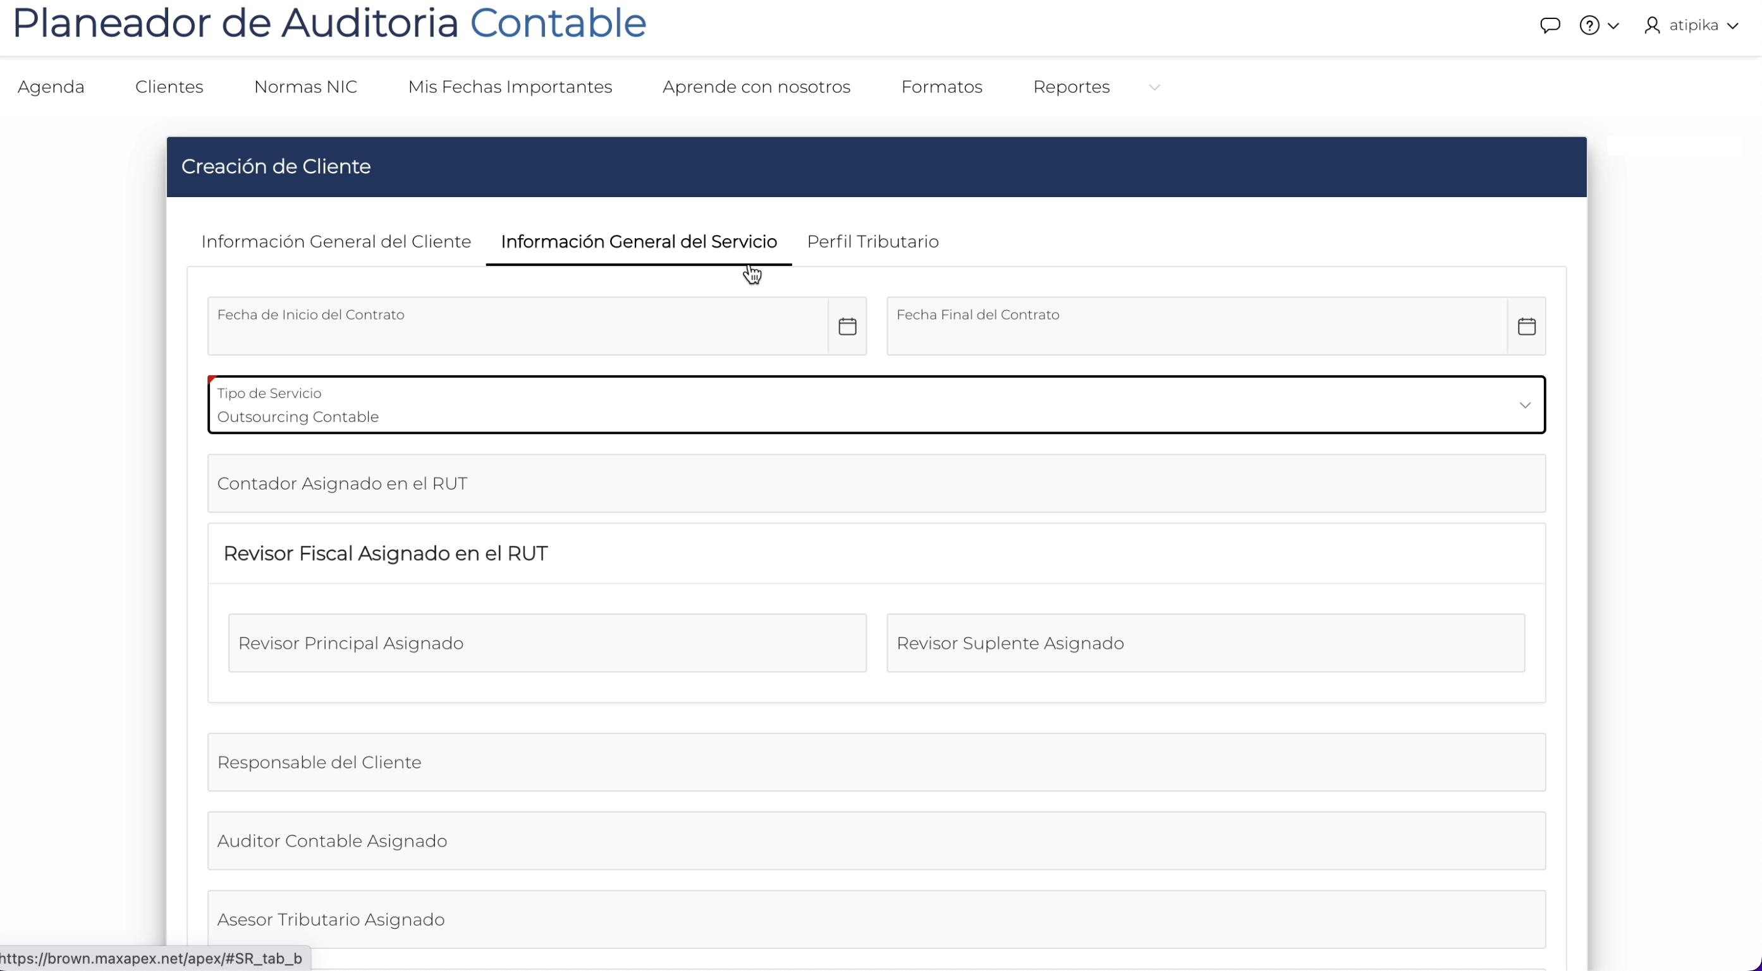This screenshot has height=971, width=1762.
Task: Focus the Auditor Contable Asignado field
Action: (876, 840)
